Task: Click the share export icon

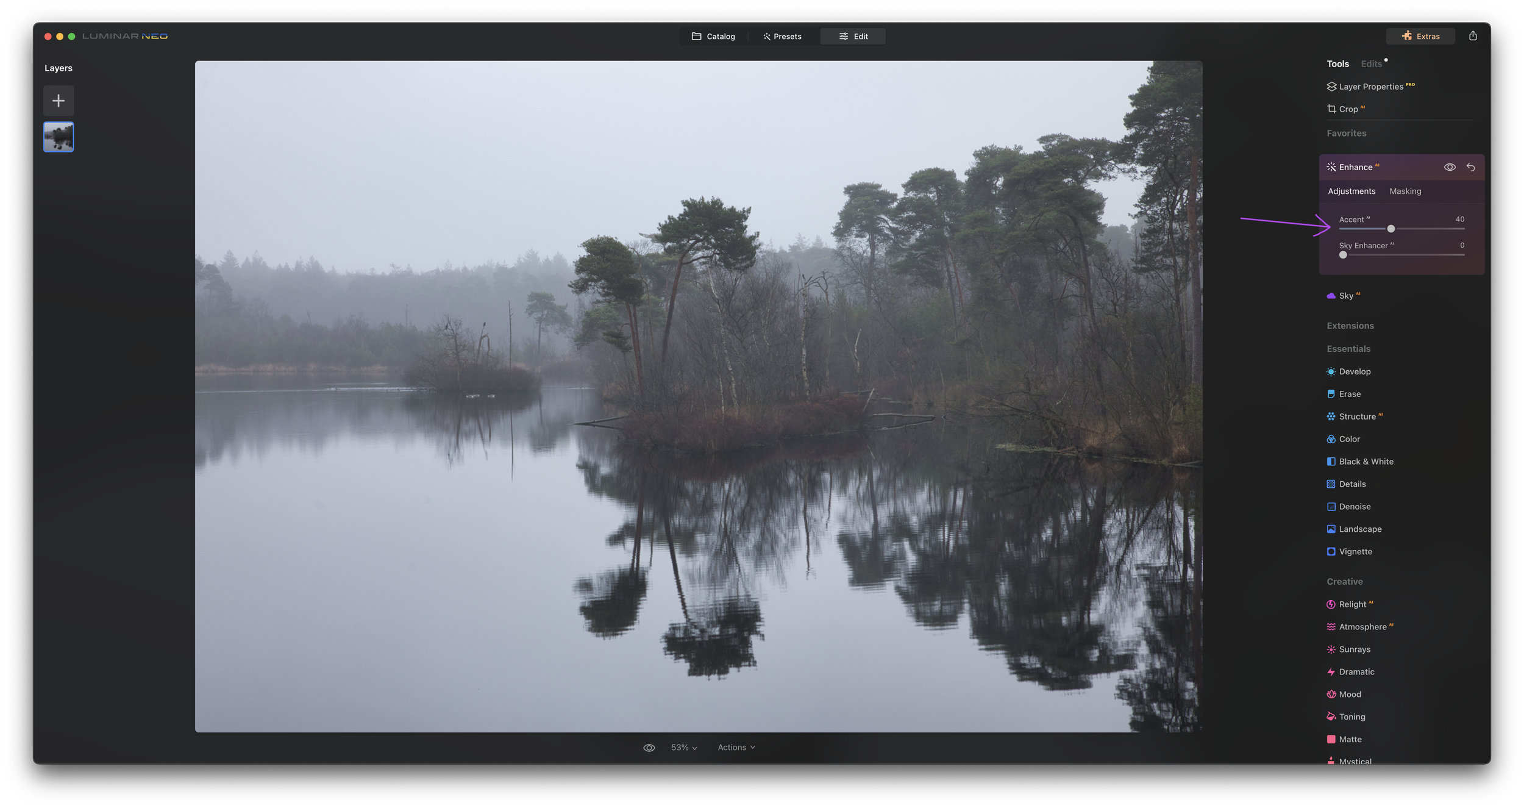Action: pos(1472,36)
